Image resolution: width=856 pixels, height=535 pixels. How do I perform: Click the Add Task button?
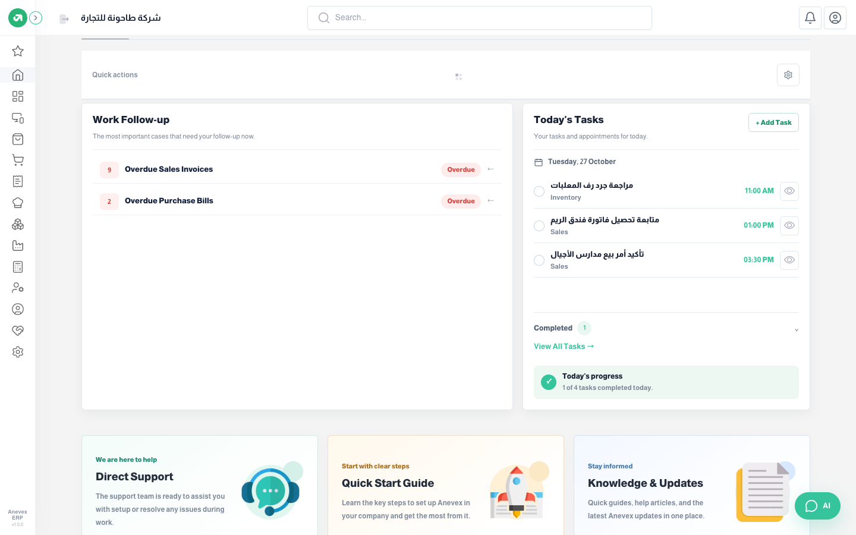tap(773, 122)
